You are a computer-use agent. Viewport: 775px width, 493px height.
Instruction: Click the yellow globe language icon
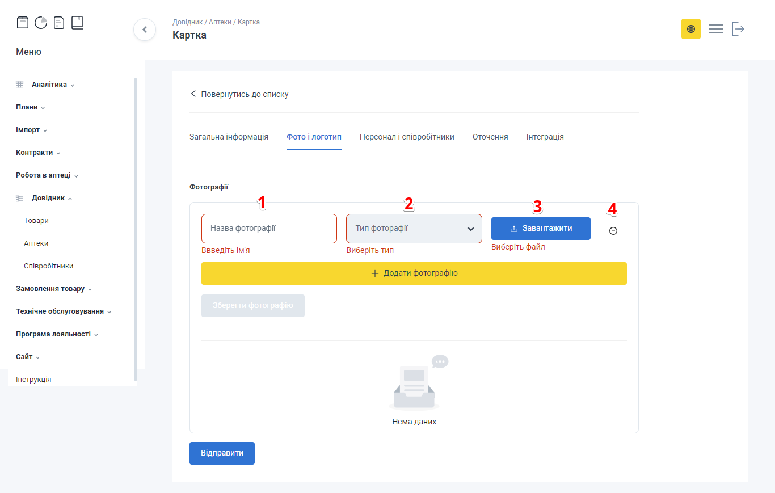(x=690, y=29)
